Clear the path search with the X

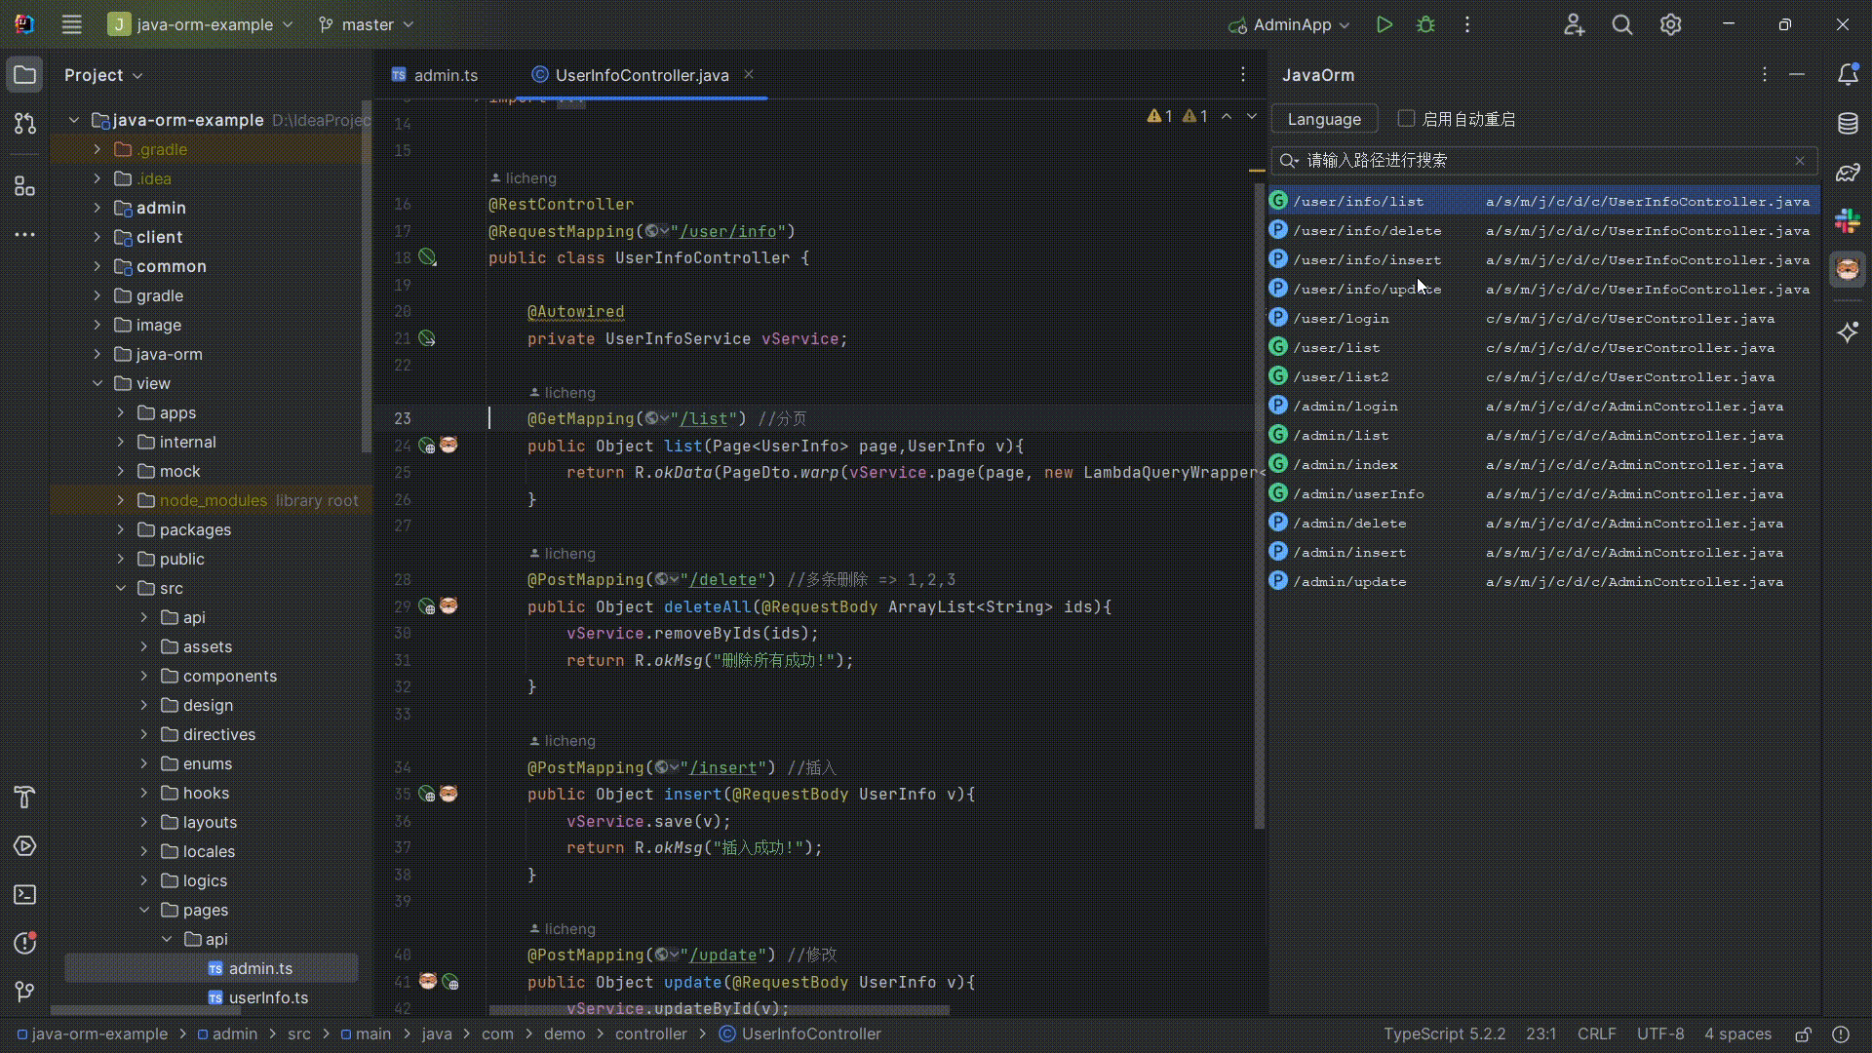(1800, 160)
